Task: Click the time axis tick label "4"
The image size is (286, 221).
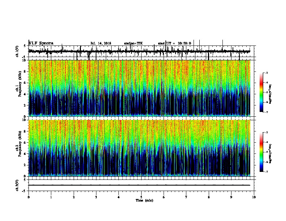Action: tap(119, 197)
